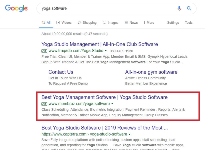Click the 'Class Scheduling, Attendance' description line
The width and height of the screenshot is (205, 150).
point(113,109)
